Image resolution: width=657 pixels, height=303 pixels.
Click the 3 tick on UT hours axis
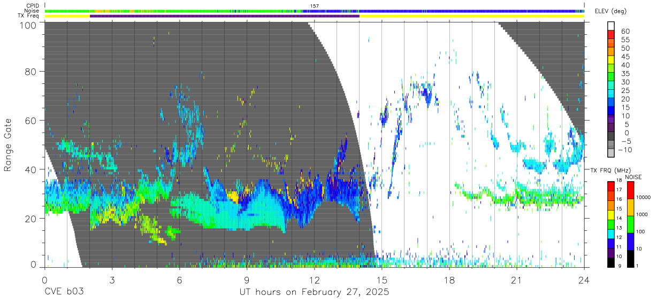click(x=112, y=280)
